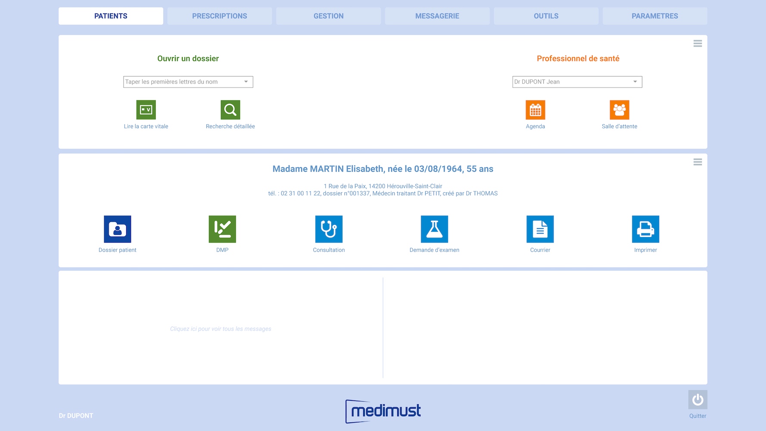This screenshot has width=766, height=431.
Task: Click the DMP icon
Action: pos(222,229)
